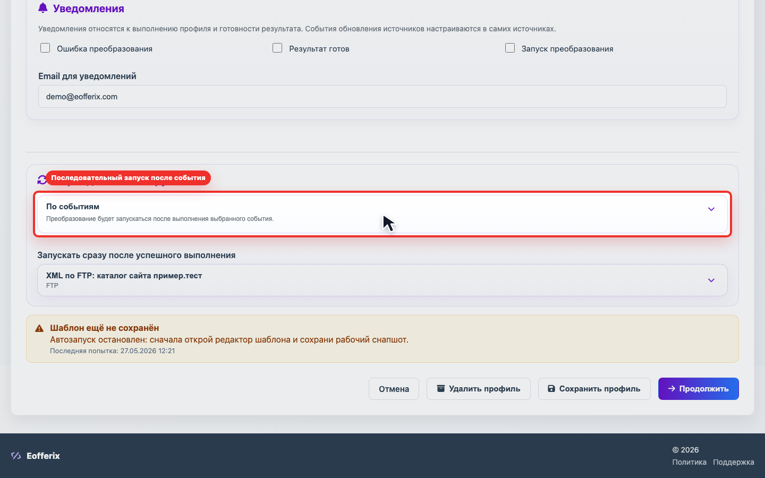Open the Политика footer link
The height and width of the screenshot is (478, 765).
pyautogui.click(x=689, y=462)
